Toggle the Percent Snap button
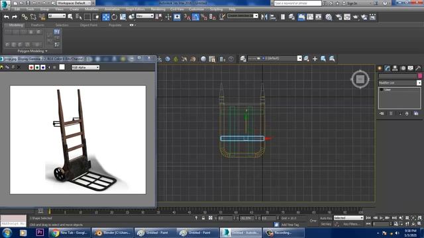This screenshot has width=424, height=238. (204, 17)
